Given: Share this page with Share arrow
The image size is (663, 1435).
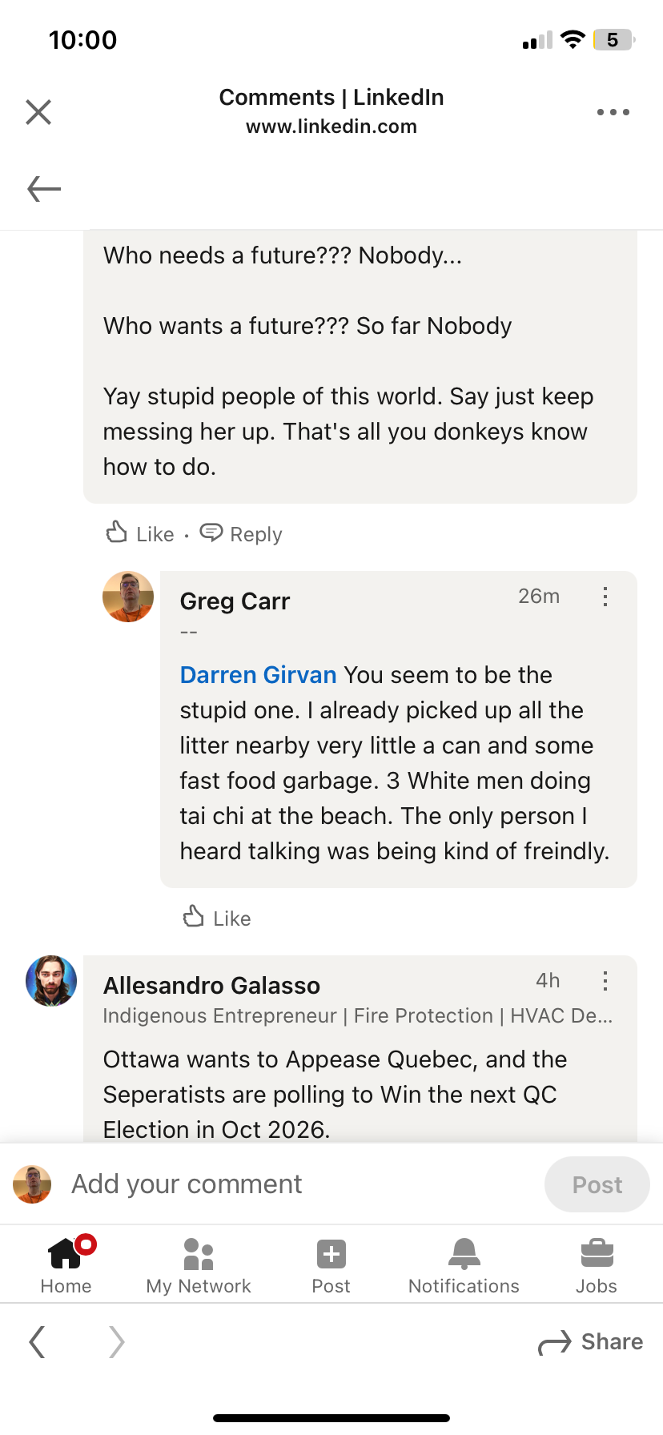Looking at the screenshot, I should click(591, 1341).
